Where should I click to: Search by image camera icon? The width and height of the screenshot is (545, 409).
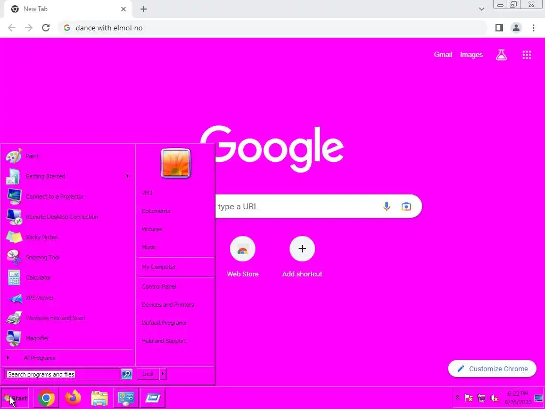pos(406,207)
